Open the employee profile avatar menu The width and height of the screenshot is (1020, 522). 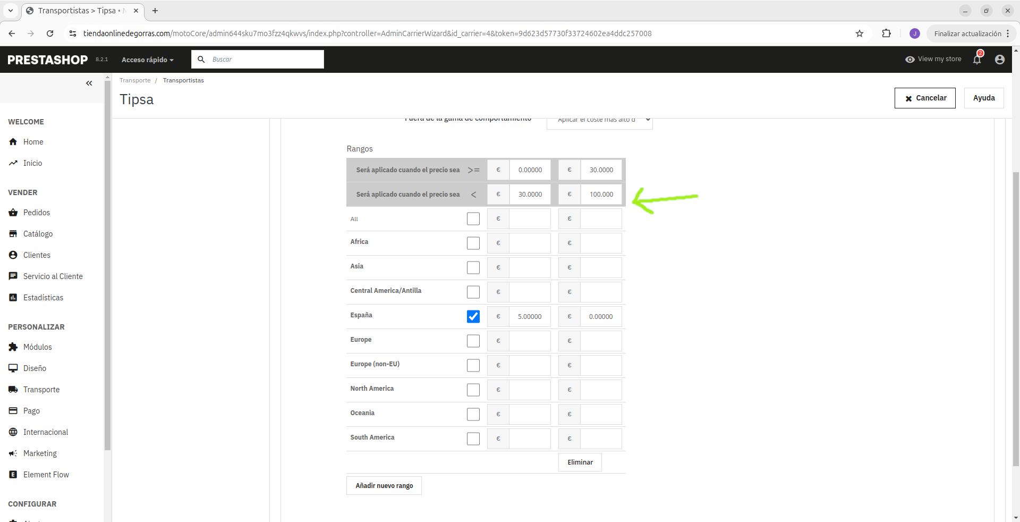pyautogui.click(x=1000, y=60)
